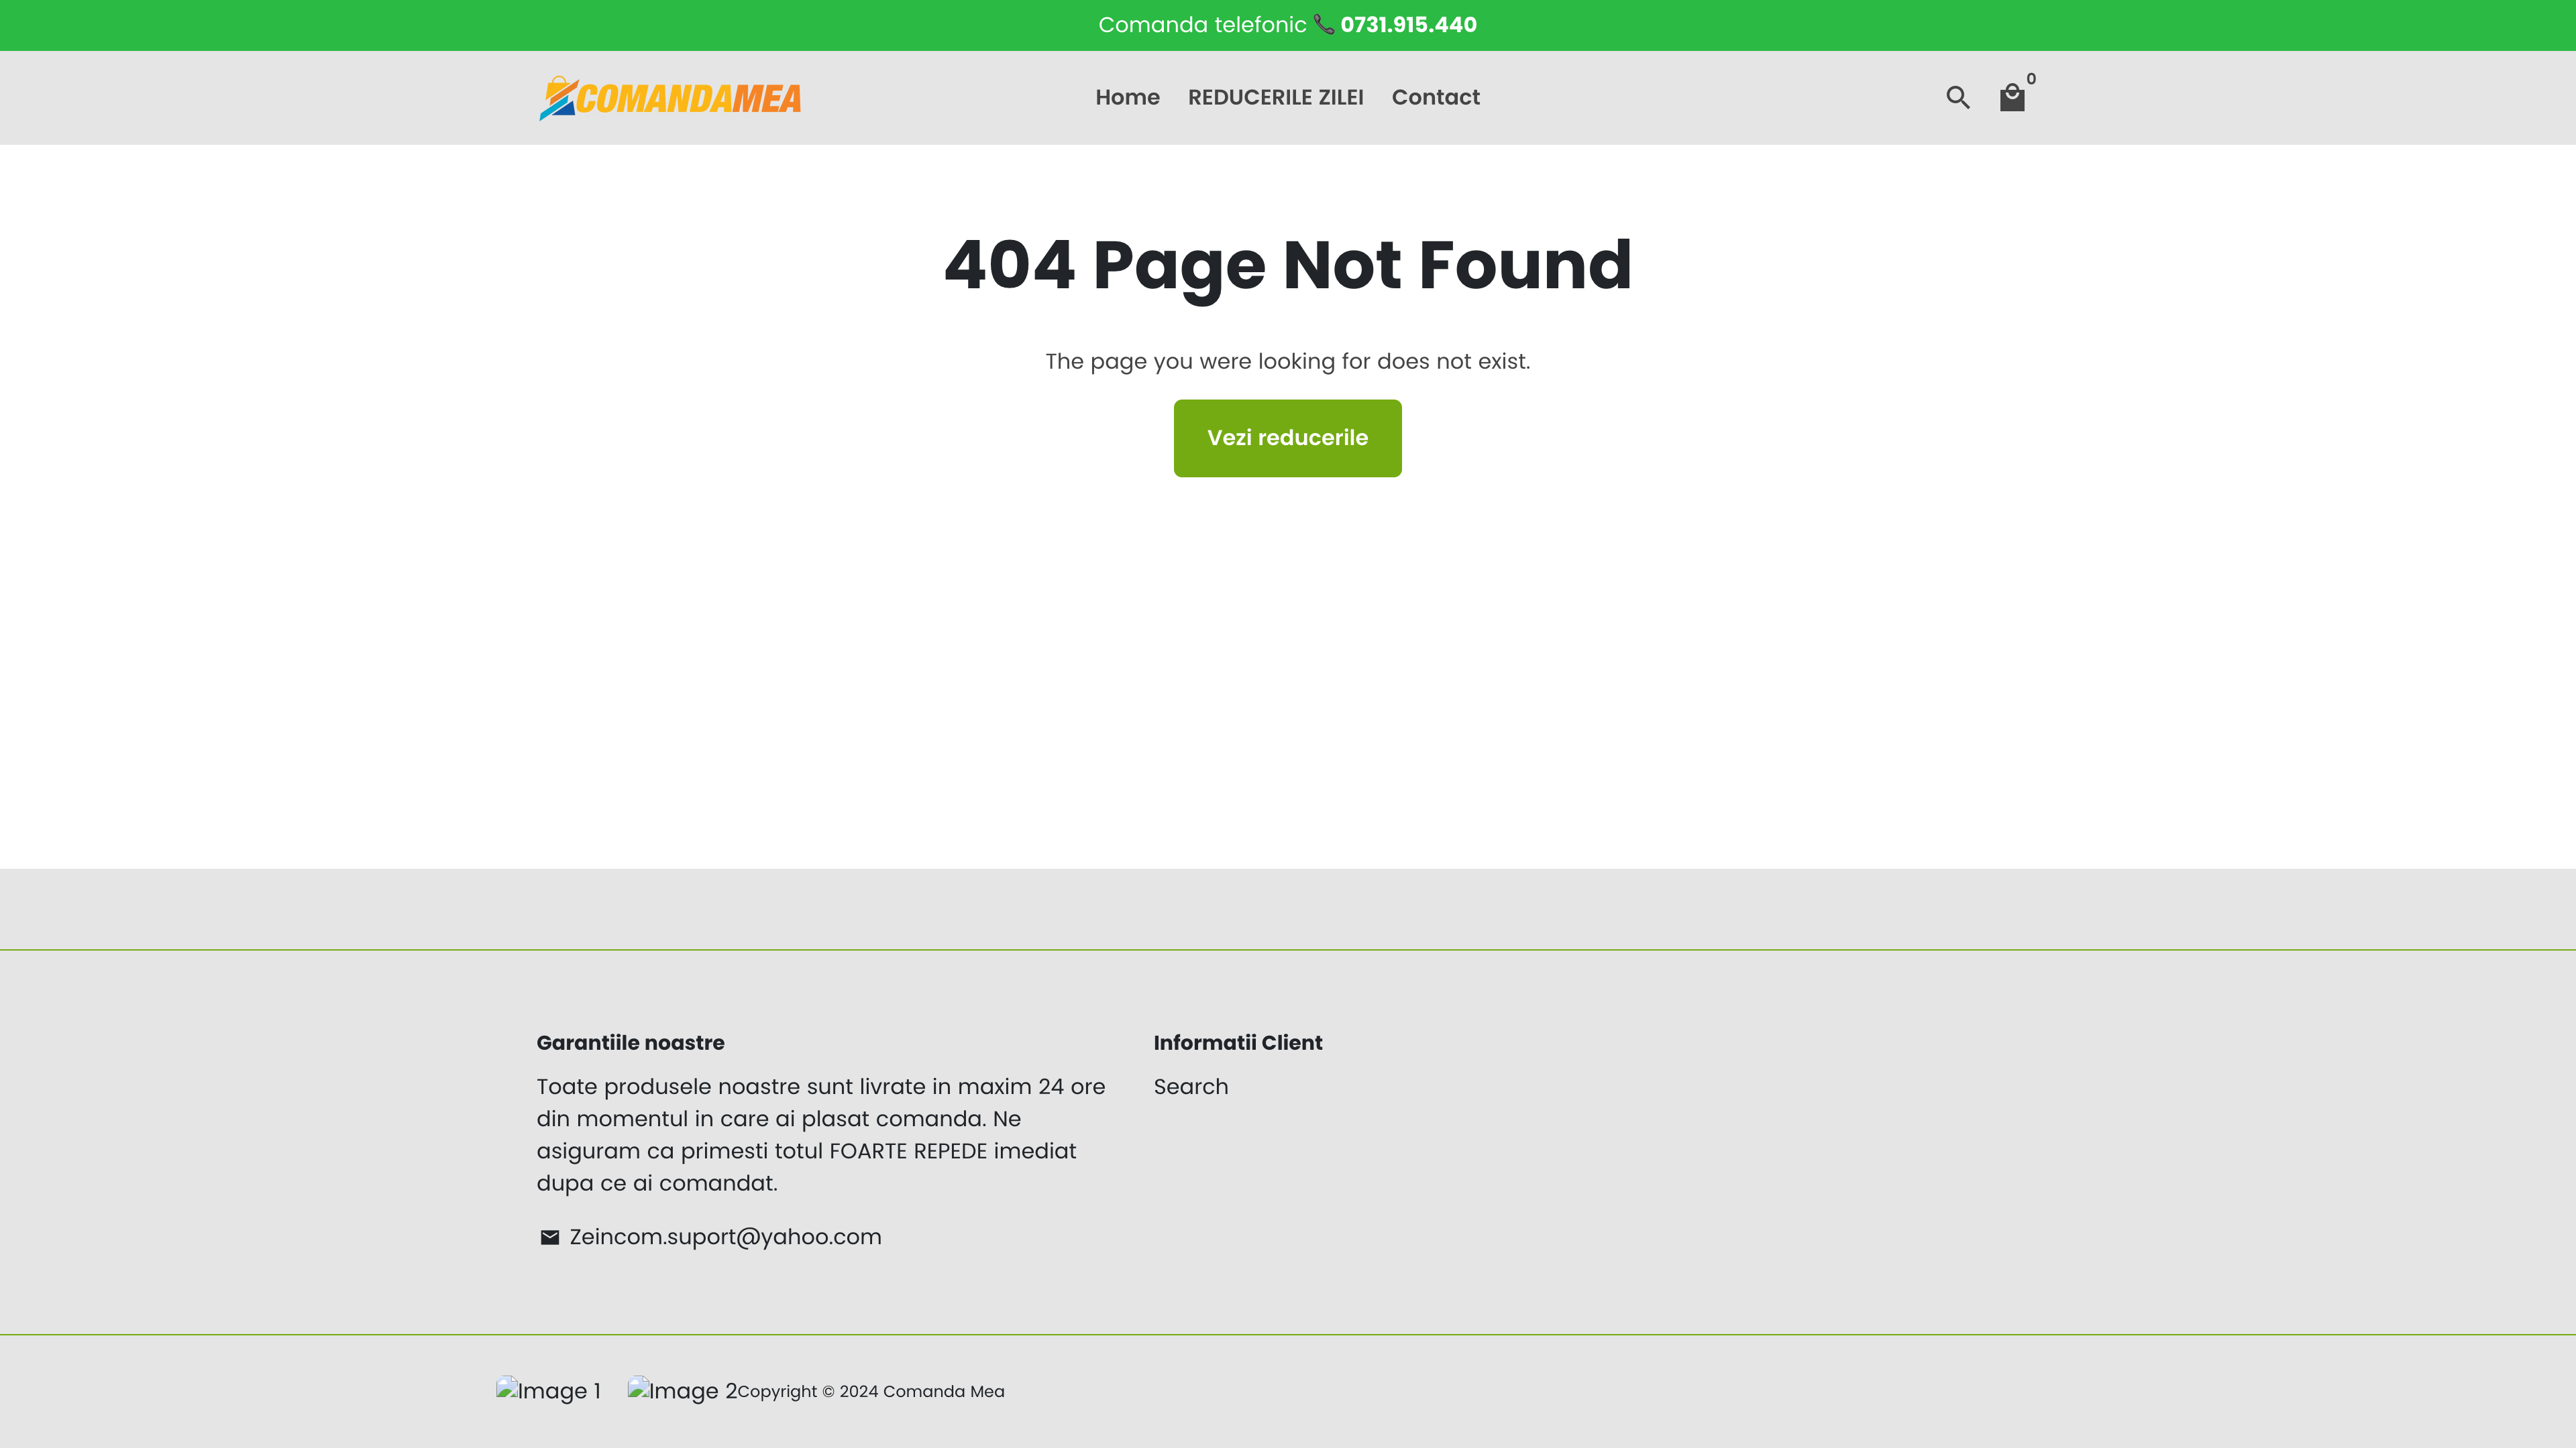This screenshot has height=1448, width=2576.
Task: Click the Comanda telefonic text in the top bar
Action: 1202,24
